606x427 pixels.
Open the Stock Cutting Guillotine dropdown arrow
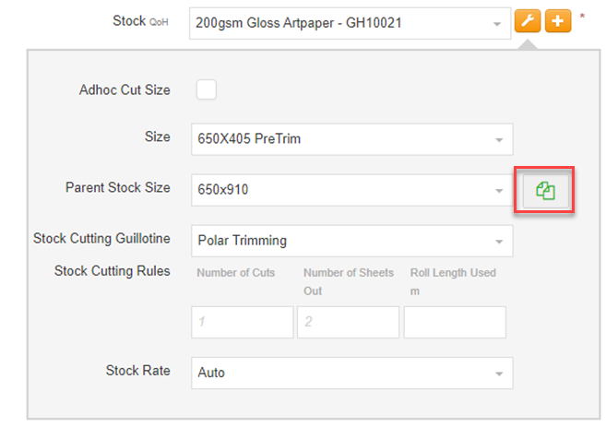tap(498, 241)
